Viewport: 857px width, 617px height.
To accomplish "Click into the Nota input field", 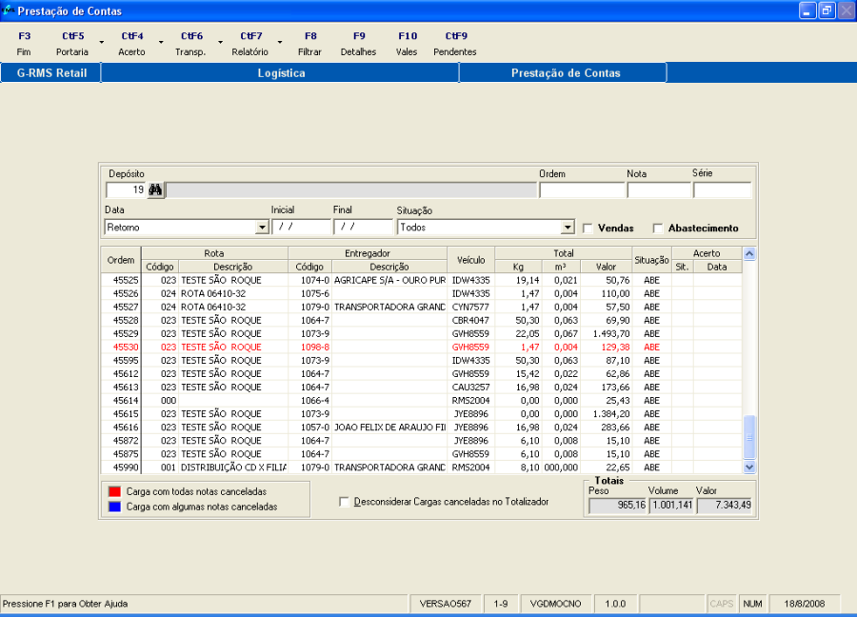I will (x=658, y=190).
